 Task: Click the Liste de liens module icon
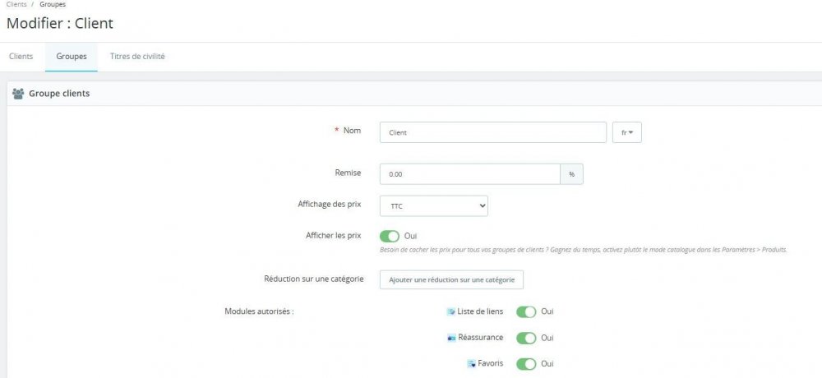(x=450, y=312)
